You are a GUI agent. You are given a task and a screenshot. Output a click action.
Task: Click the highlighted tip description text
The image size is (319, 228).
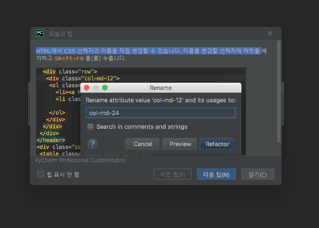pyautogui.click(x=149, y=51)
